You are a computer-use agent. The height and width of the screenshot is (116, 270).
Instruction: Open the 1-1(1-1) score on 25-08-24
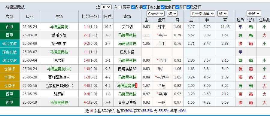point(90,27)
